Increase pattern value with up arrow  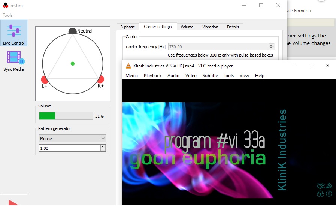point(103,146)
